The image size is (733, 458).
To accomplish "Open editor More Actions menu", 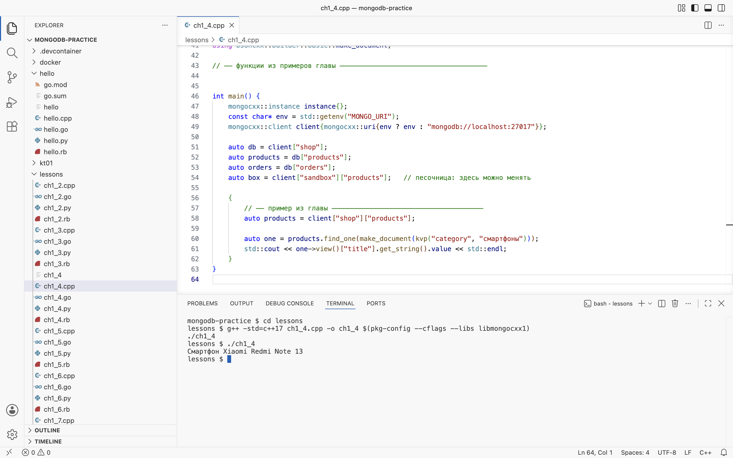I will (721, 25).
